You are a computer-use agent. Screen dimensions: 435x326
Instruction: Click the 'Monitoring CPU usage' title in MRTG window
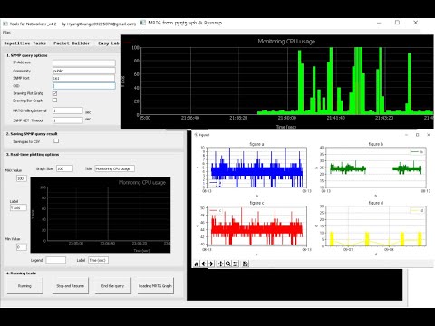(286, 42)
